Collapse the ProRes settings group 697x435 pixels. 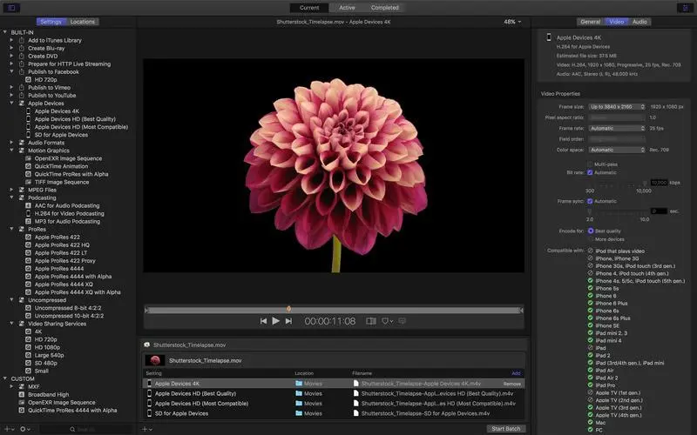coord(11,229)
